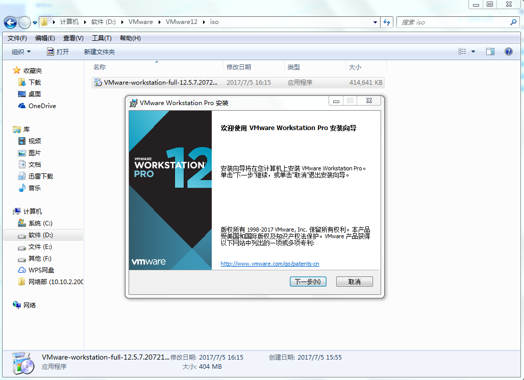This screenshot has height=380, width=524.
Task: Click the refresh icon beside the address bar
Action: [388, 22]
